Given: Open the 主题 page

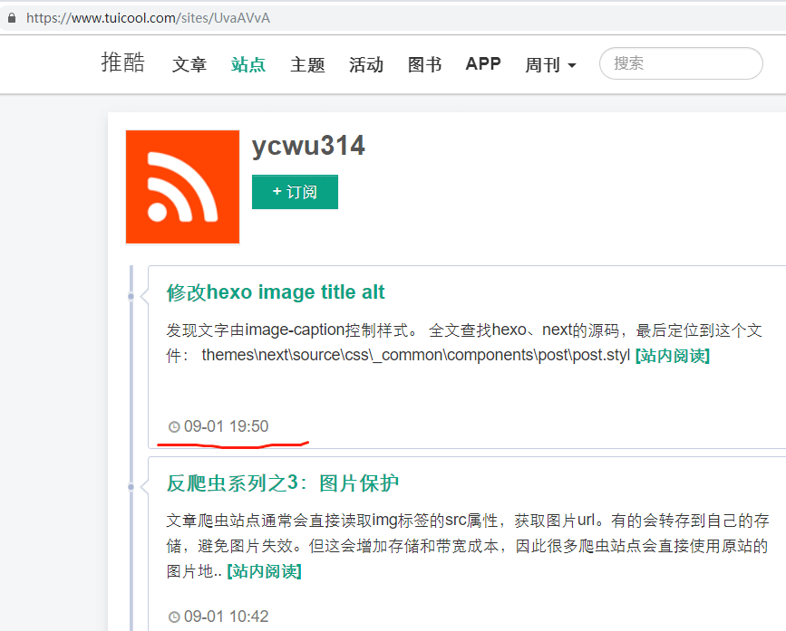Looking at the screenshot, I should [307, 65].
